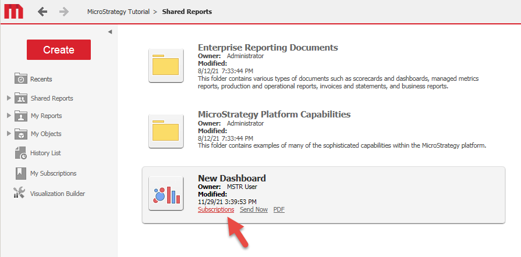Go back using the back arrow

[42, 12]
